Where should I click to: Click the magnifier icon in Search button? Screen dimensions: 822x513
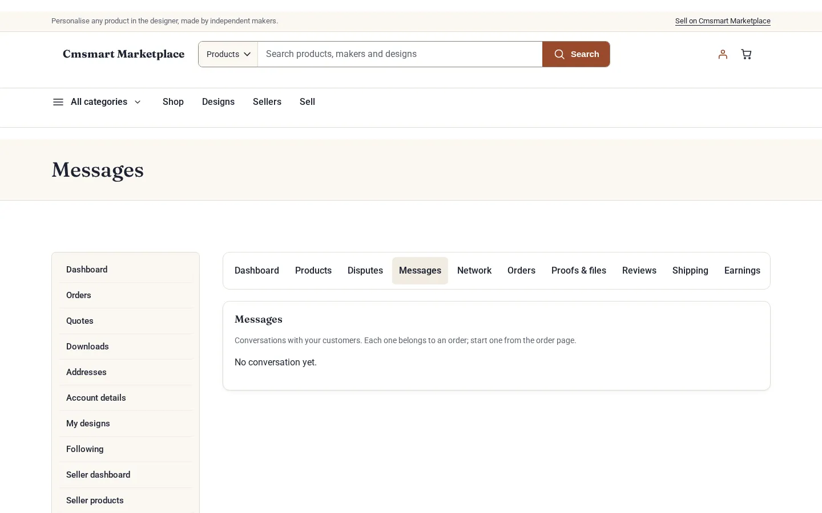click(x=559, y=54)
